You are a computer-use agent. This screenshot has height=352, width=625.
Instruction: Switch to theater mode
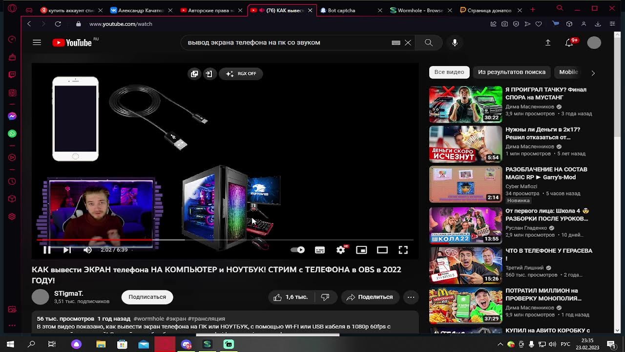[382, 250]
